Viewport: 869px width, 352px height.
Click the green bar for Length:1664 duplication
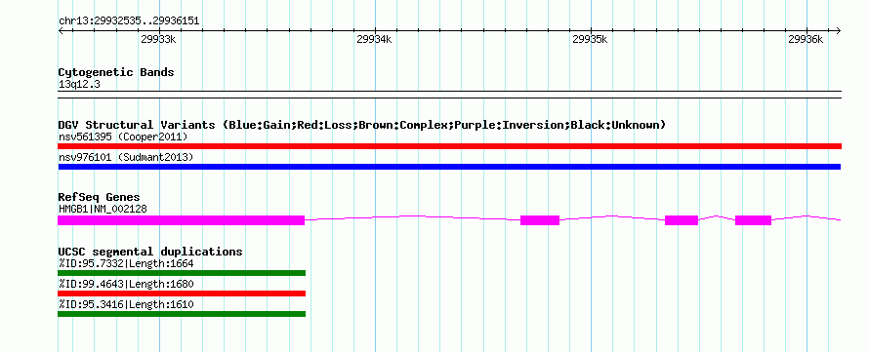click(182, 273)
